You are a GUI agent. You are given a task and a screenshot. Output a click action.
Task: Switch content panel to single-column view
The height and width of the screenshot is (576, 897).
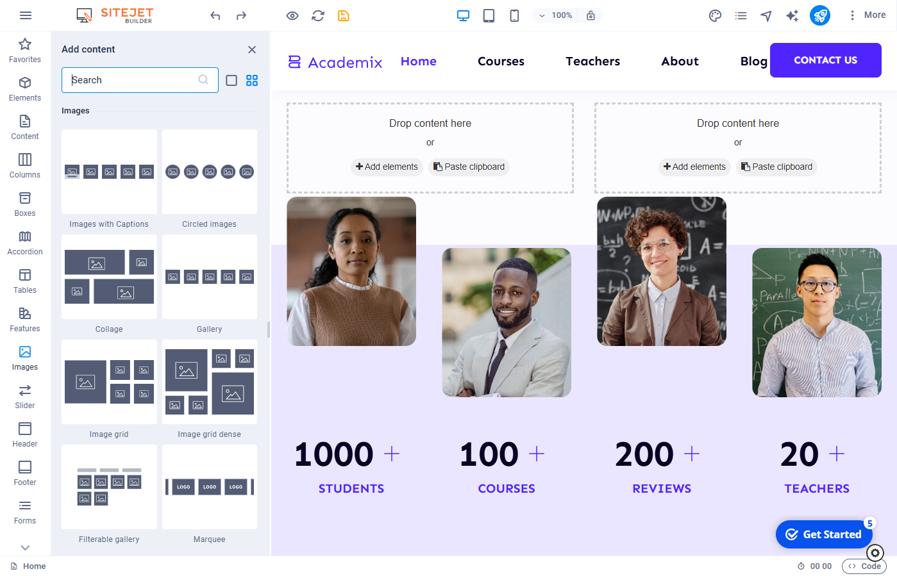[231, 80]
